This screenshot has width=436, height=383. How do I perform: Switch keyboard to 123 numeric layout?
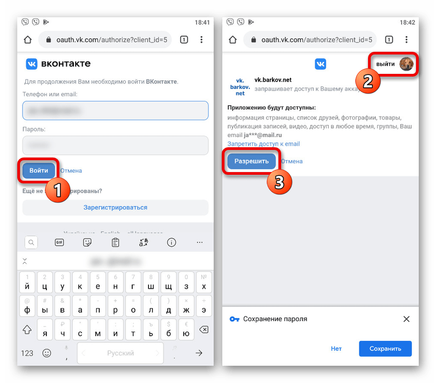click(27, 353)
